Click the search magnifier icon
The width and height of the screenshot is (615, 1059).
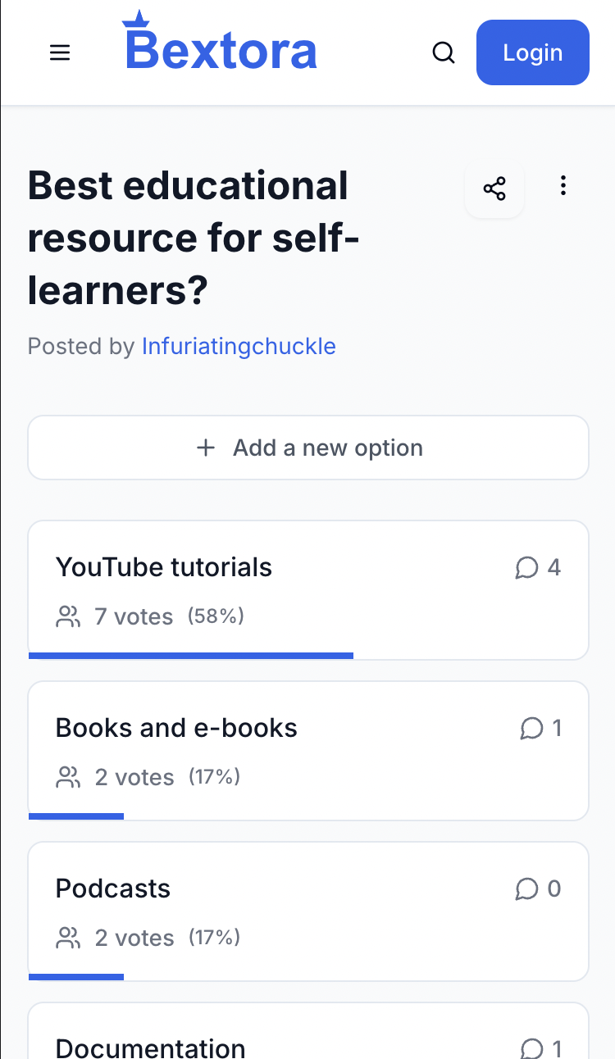pyautogui.click(x=444, y=53)
